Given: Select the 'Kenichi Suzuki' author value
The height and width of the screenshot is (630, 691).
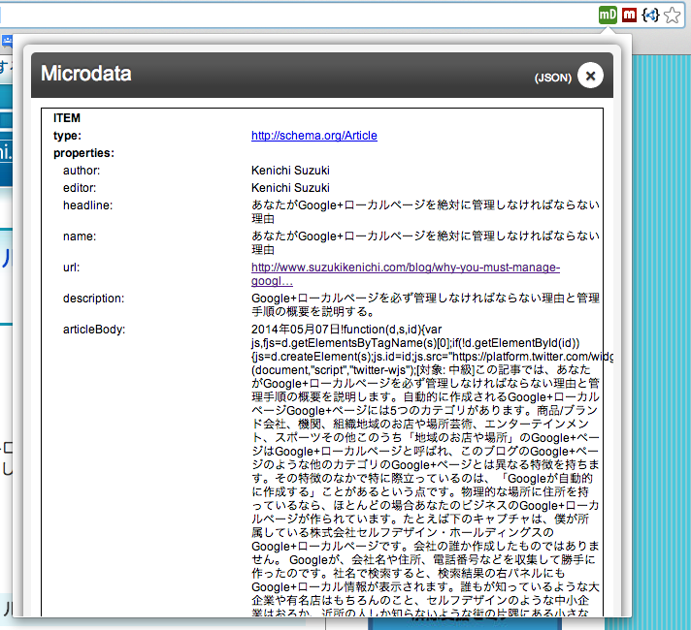Looking at the screenshot, I should pyautogui.click(x=290, y=171).
